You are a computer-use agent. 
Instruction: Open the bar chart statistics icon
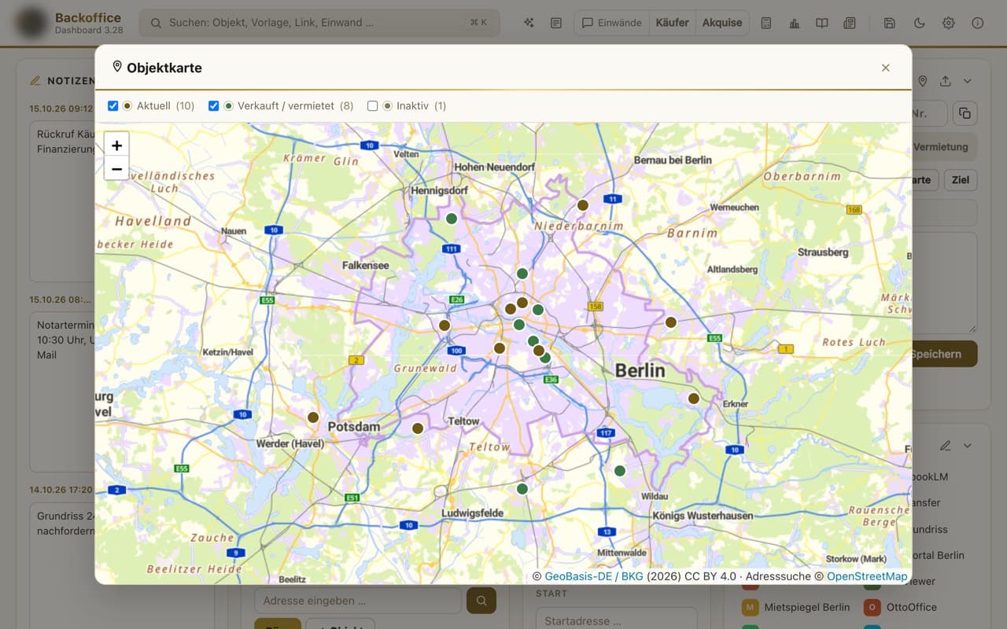(794, 23)
